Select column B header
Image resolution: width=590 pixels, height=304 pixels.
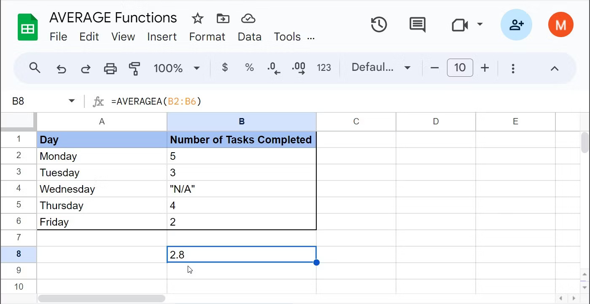point(242,121)
